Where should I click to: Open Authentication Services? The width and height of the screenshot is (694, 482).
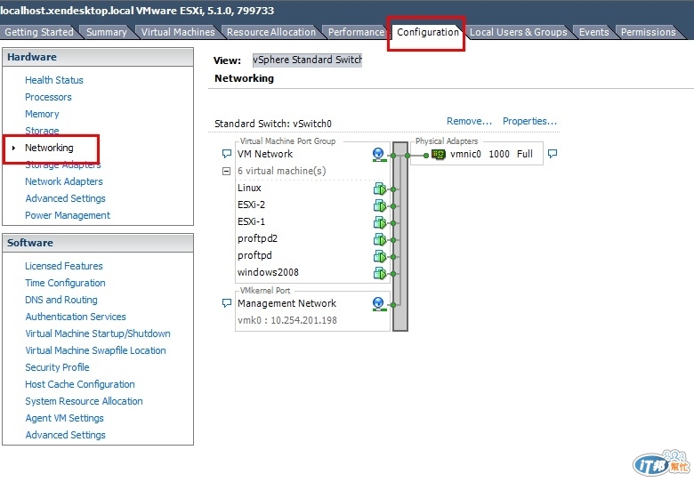pyautogui.click(x=76, y=317)
